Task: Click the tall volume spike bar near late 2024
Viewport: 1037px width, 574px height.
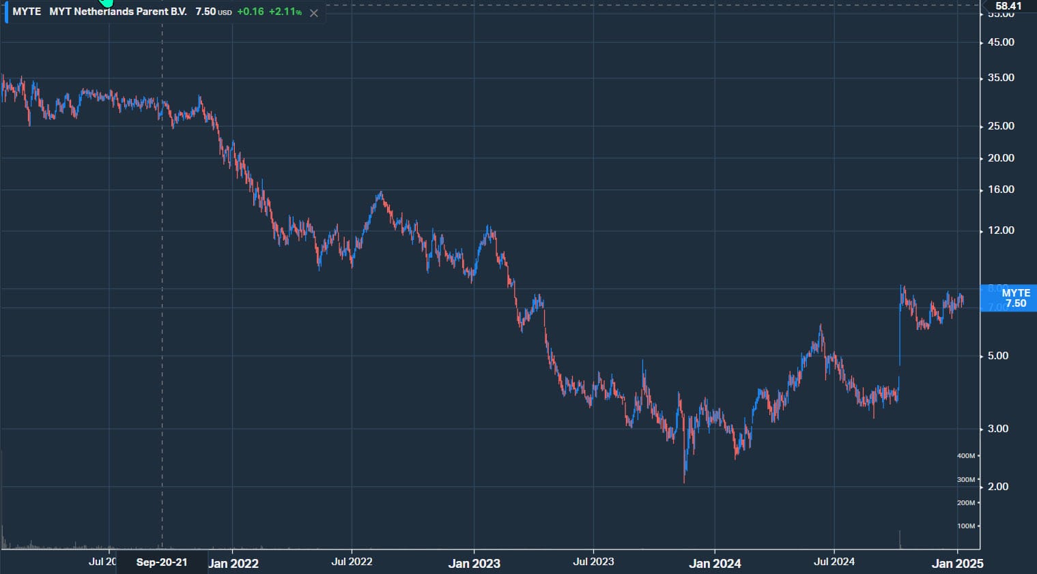Action: [x=900, y=540]
